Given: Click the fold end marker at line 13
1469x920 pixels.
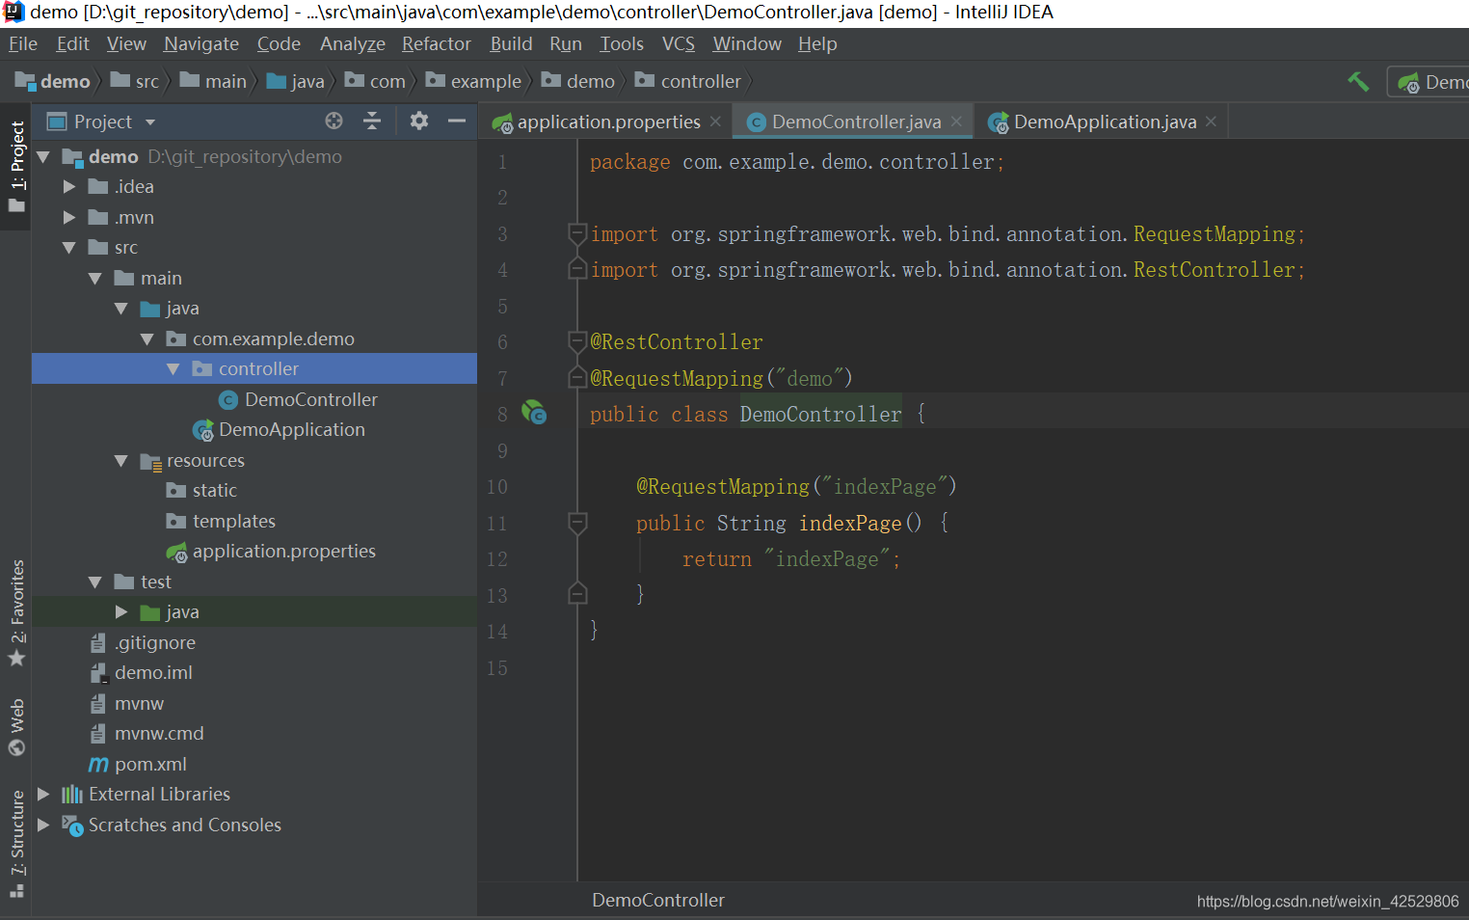Looking at the screenshot, I should (577, 594).
